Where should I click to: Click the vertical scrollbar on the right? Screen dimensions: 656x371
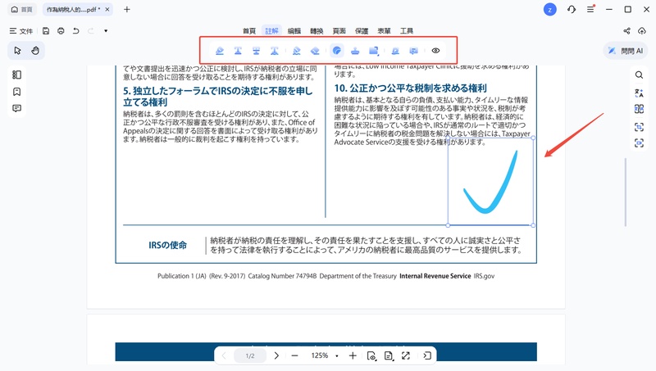pyautogui.click(x=626, y=192)
